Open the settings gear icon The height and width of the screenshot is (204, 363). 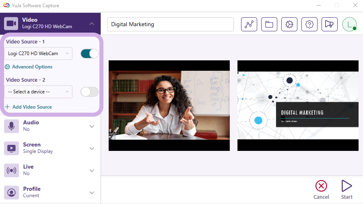coord(289,24)
